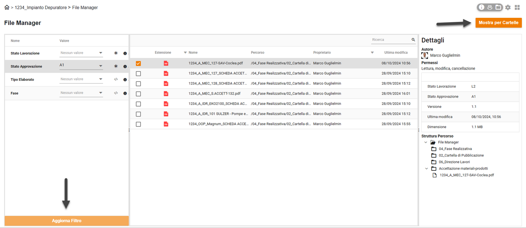Image resolution: width=526 pixels, height=228 pixels.
Task: Click the code icon for Fase
Action: 116,93
